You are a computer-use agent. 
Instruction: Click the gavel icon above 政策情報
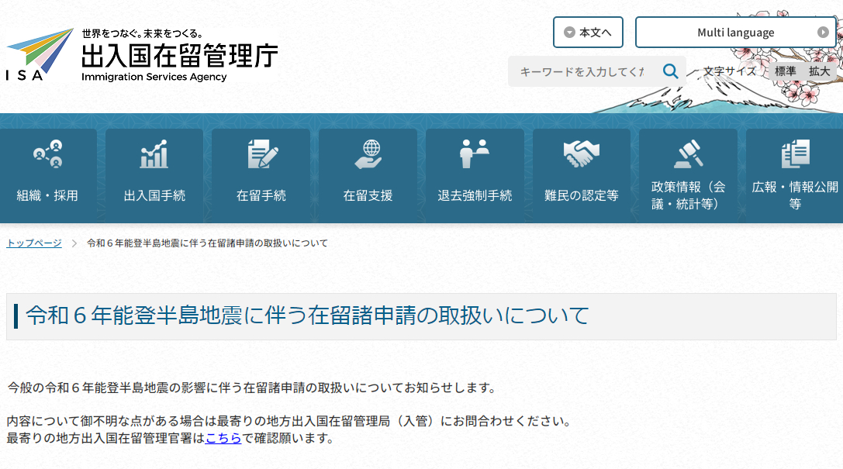click(687, 154)
